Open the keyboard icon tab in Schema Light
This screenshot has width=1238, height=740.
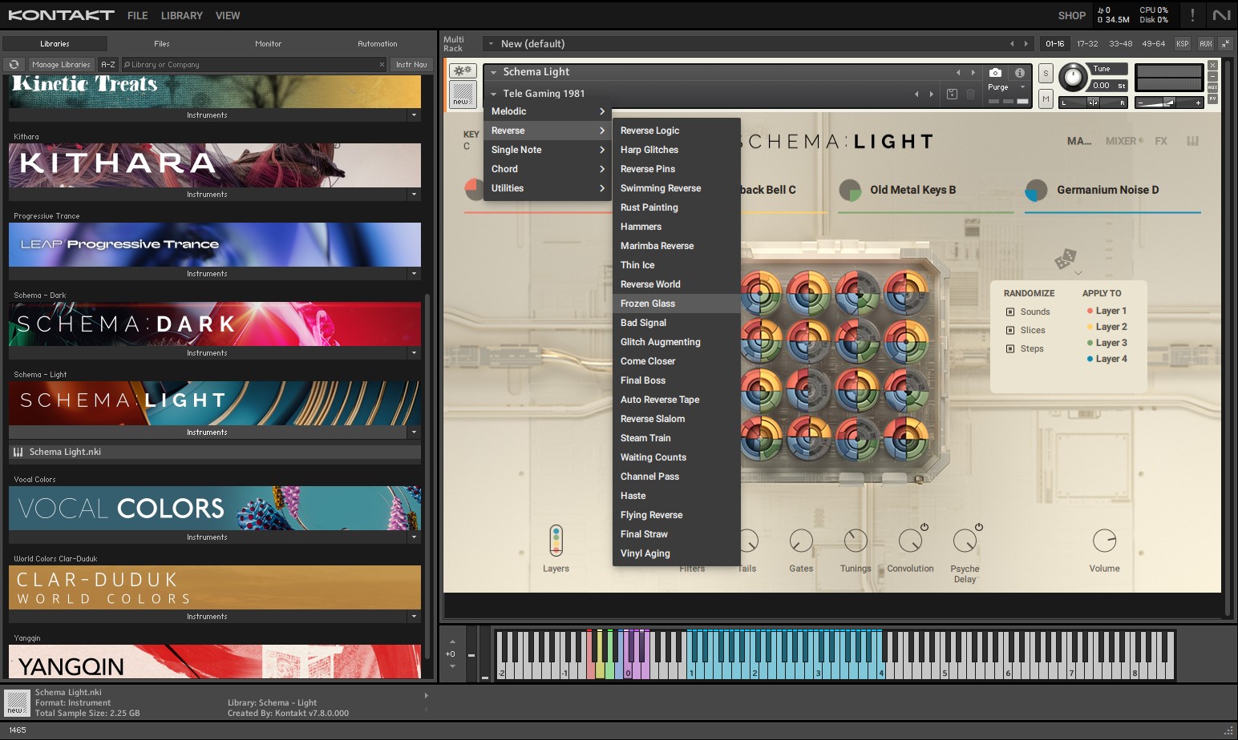coord(1192,141)
